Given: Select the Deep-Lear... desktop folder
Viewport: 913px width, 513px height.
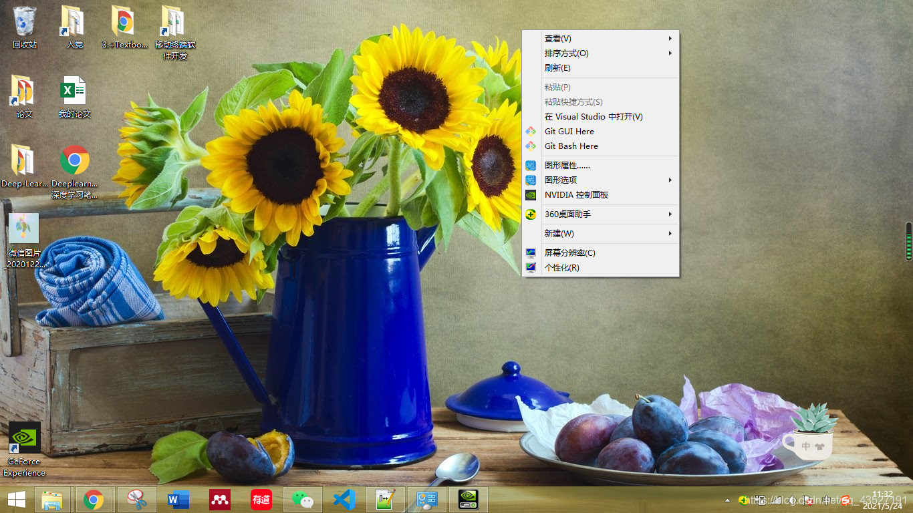Looking at the screenshot, I should point(24,166).
